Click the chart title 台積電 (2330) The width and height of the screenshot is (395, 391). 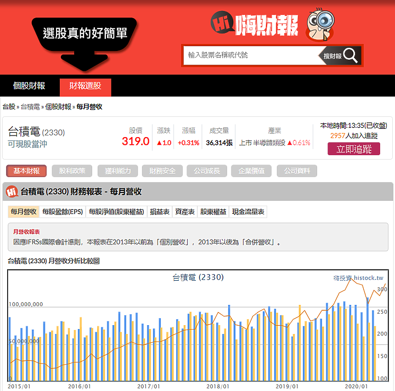click(198, 277)
